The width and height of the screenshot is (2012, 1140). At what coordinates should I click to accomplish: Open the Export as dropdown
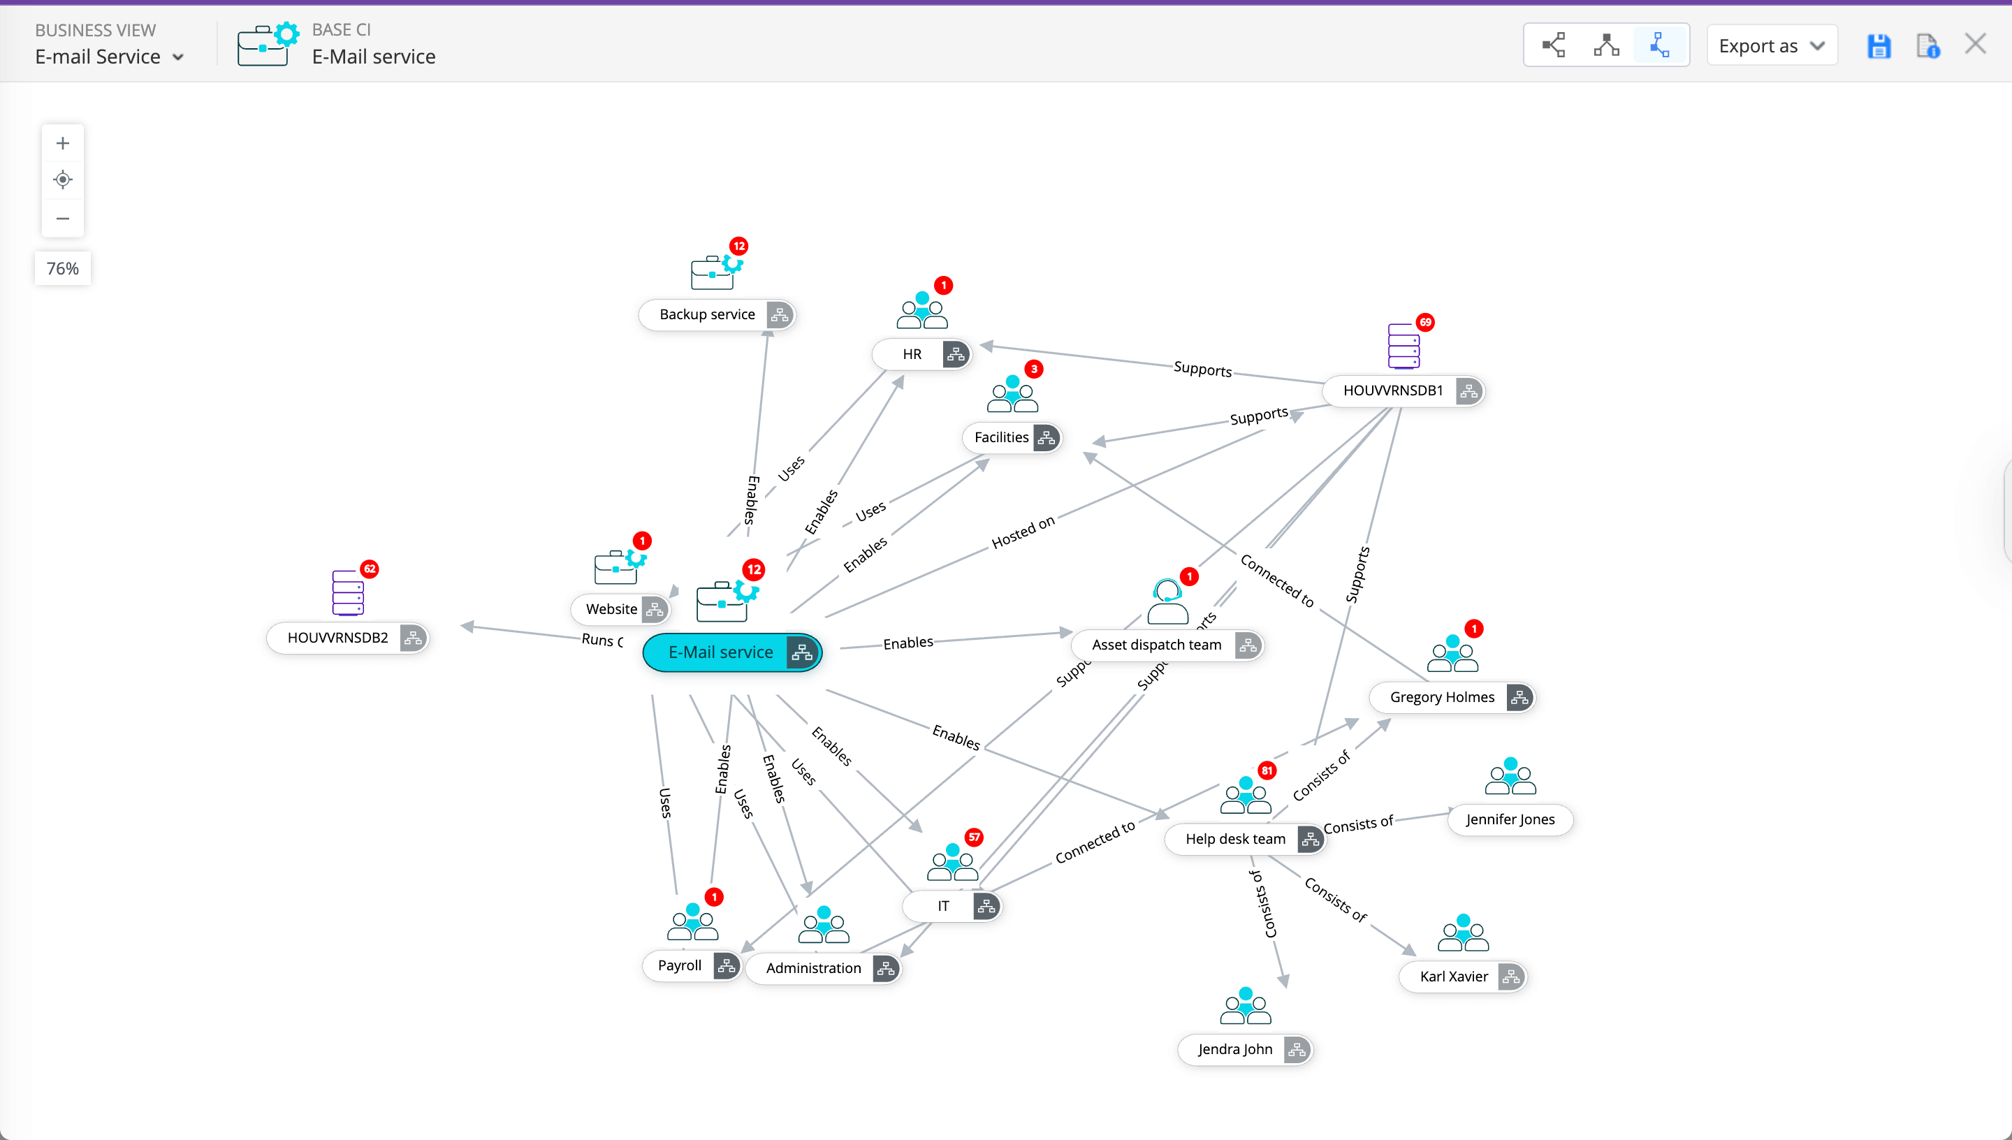click(x=1772, y=46)
